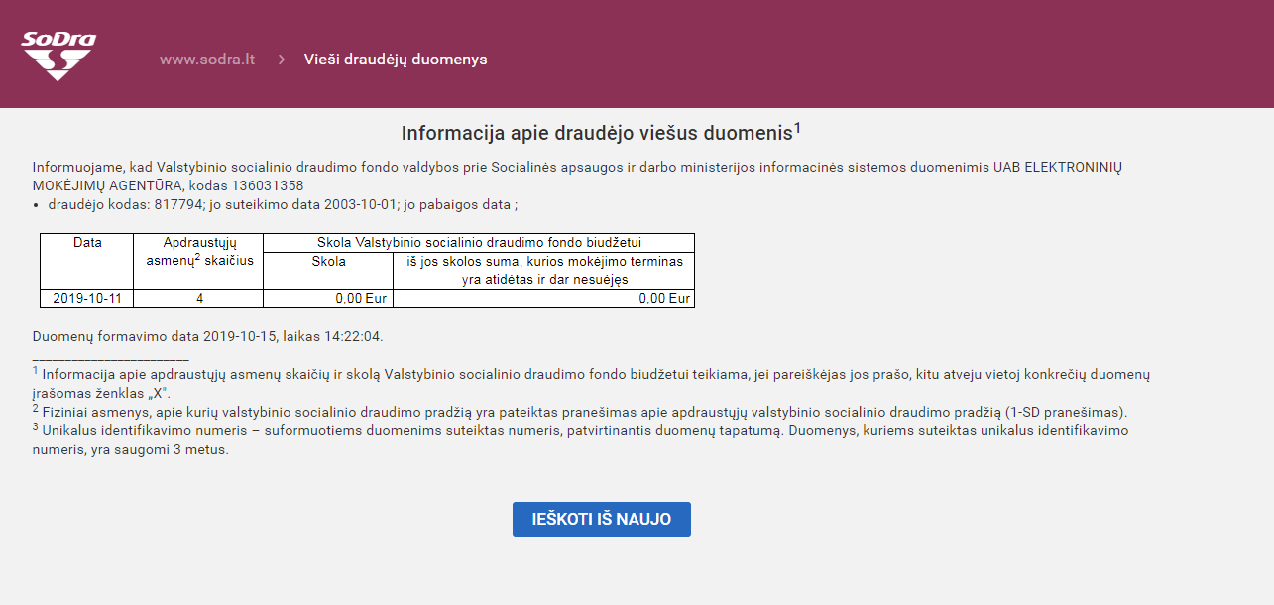Click the 0,00 Eur value under Skola

(361, 299)
